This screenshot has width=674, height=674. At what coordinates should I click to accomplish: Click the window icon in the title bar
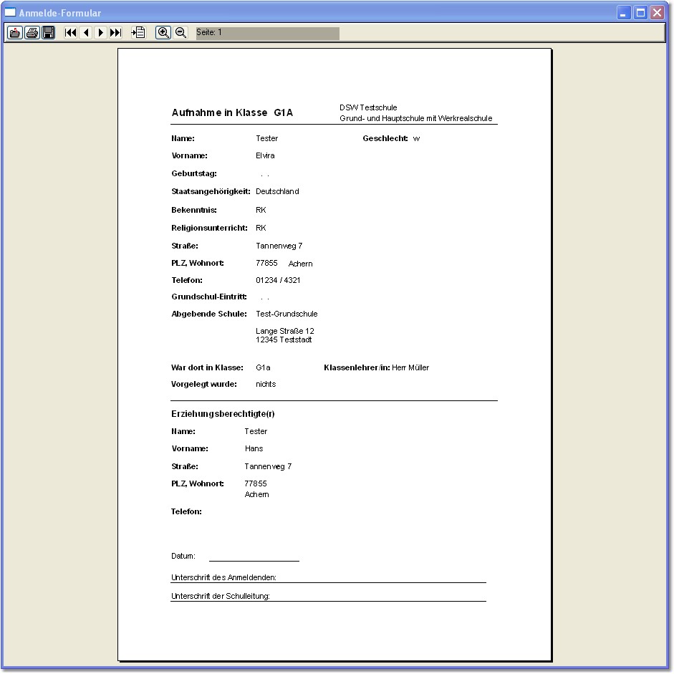[11, 13]
